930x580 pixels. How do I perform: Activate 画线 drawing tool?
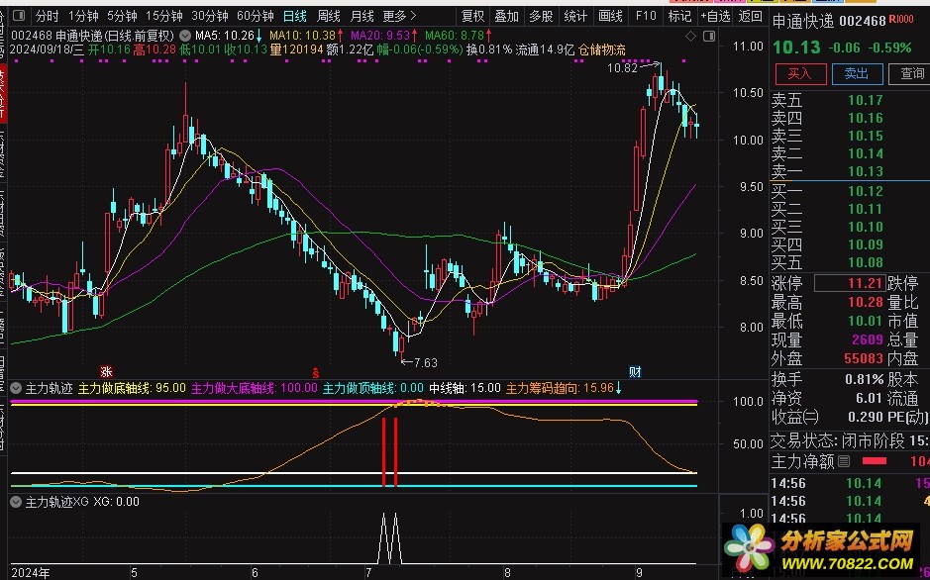610,16
